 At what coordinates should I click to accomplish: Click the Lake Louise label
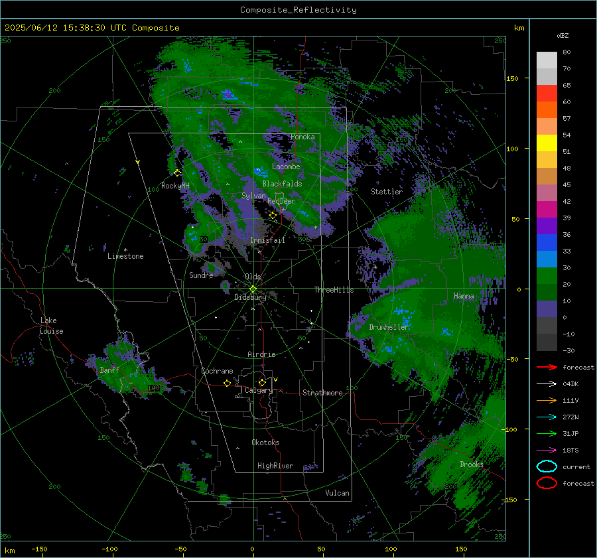(51, 326)
